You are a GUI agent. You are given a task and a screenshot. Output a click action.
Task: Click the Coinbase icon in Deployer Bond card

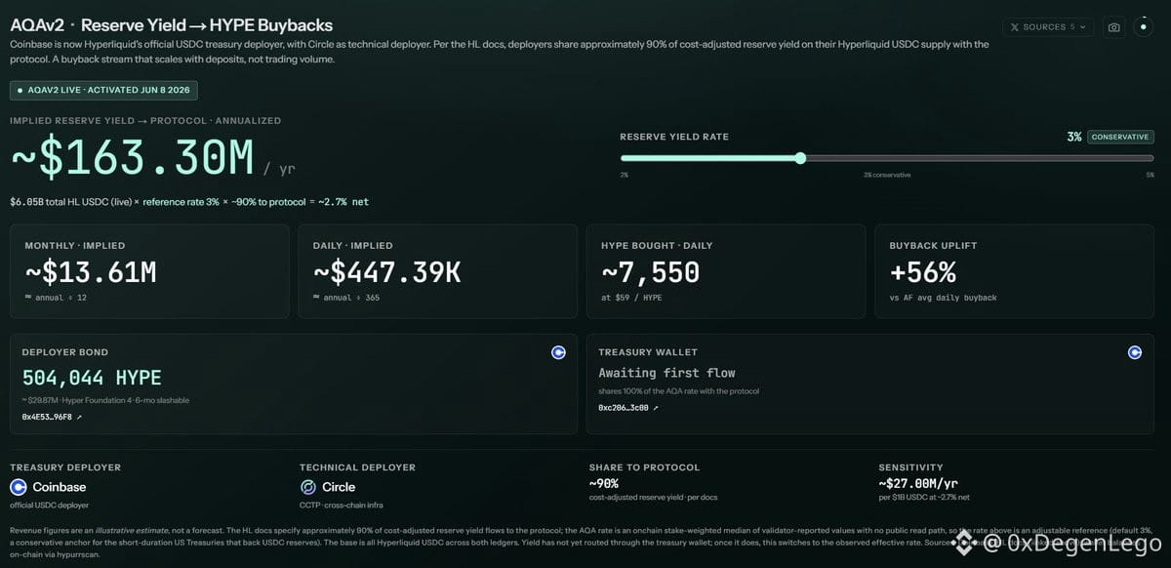pos(558,352)
